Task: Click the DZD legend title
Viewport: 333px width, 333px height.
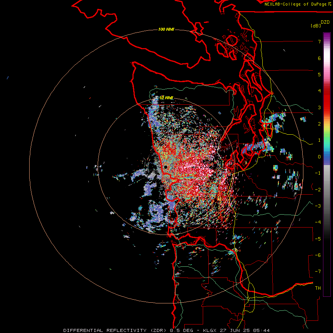Action: coord(325,22)
